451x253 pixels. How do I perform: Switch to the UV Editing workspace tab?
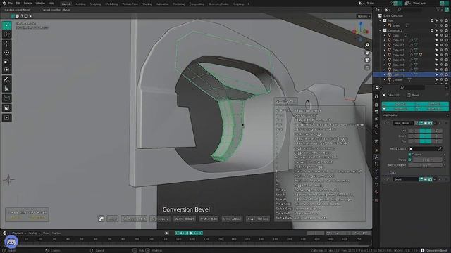(111, 4)
